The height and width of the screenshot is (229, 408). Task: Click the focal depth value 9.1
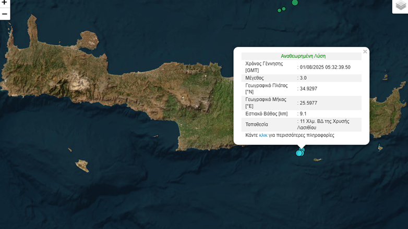tap(302, 114)
